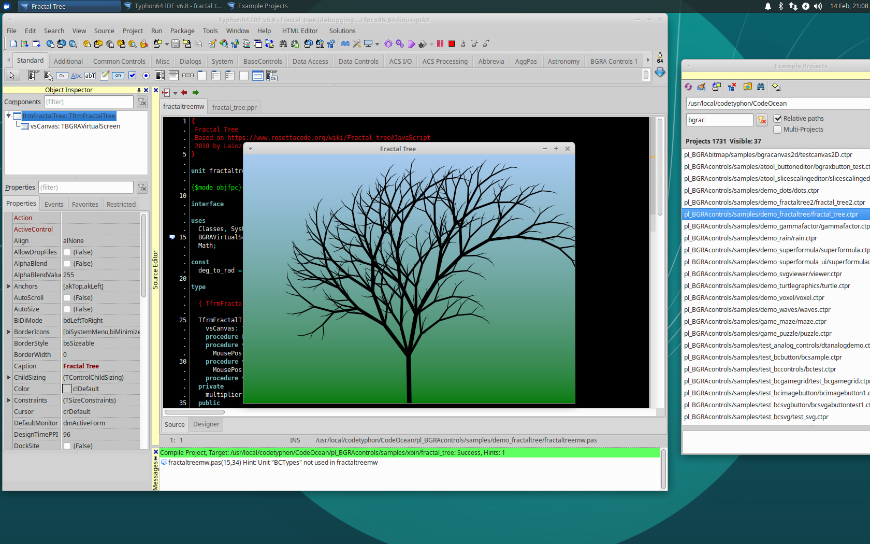This screenshot has height=544, width=870.
Task: Enable the Multi-Projects checkbox
Action: click(778, 130)
